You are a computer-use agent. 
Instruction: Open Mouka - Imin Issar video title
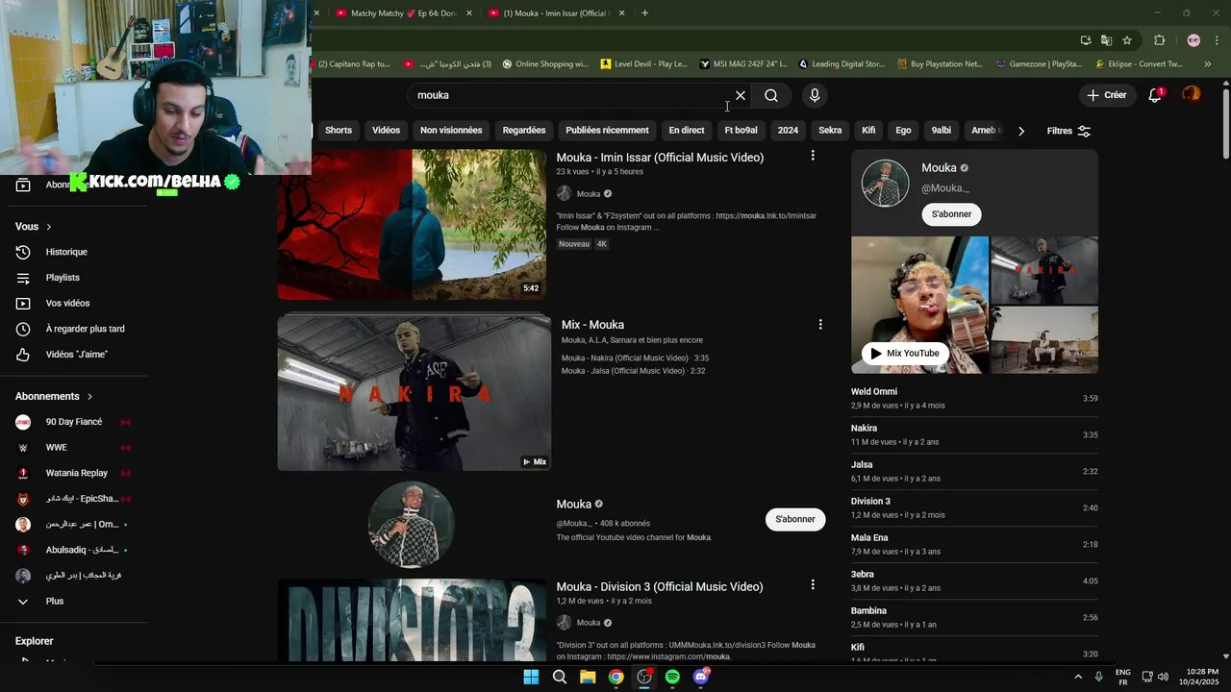[x=660, y=158]
